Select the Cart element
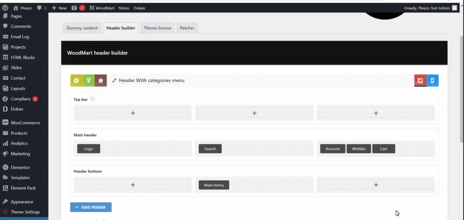 pyautogui.click(x=384, y=149)
